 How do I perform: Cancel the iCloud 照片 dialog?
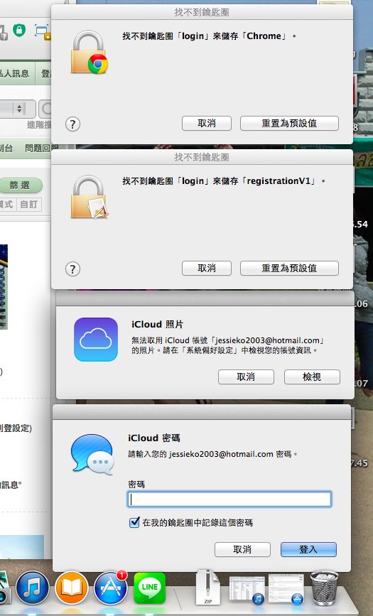[x=246, y=377]
